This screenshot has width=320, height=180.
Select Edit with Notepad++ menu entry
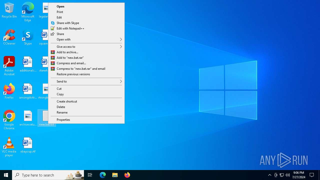pos(86,28)
